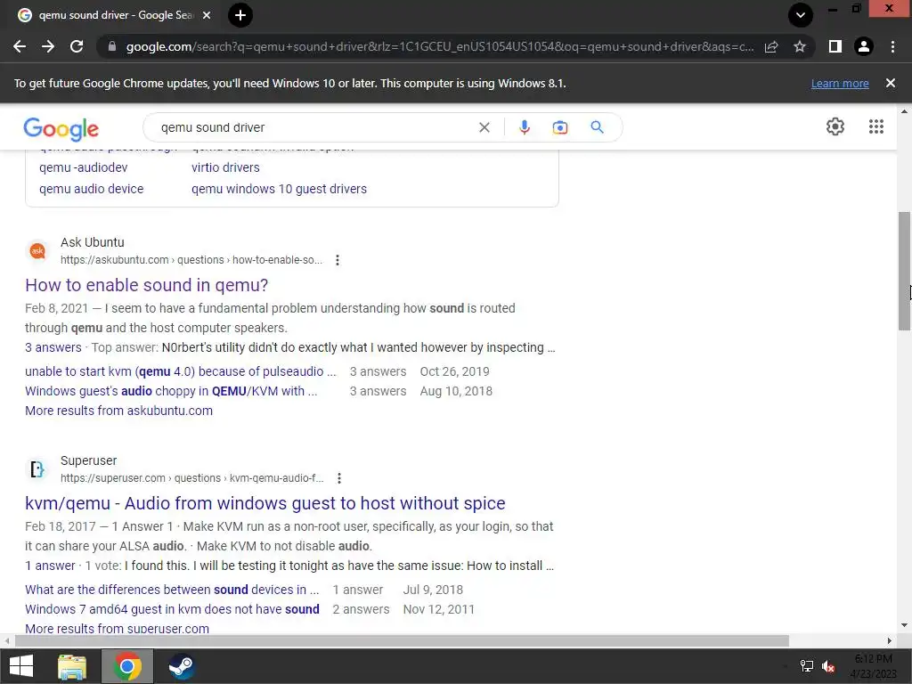Screen dimensions: 912x684
Task: Select related search qemu audio device
Action: pyautogui.click(x=92, y=189)
